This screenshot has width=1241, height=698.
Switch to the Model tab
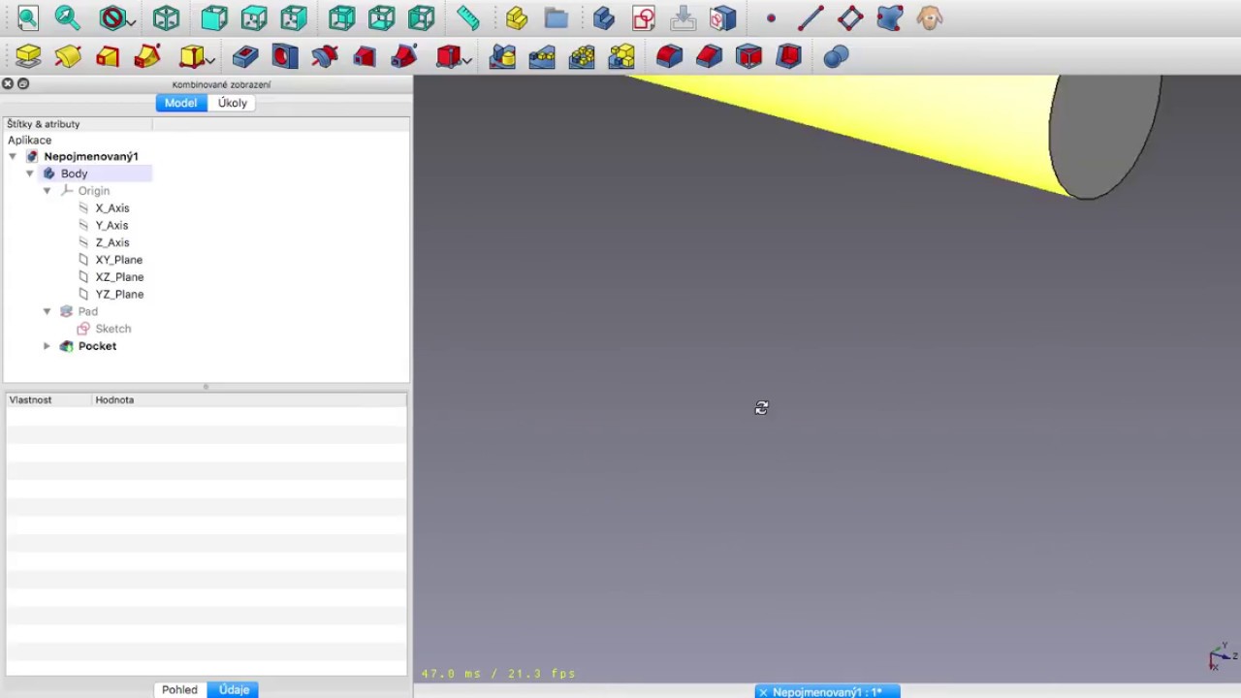coord(180,103)
